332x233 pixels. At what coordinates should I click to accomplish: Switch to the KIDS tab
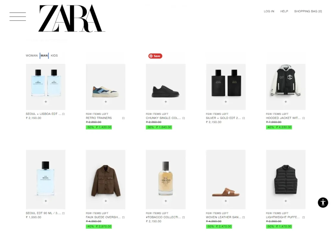click(x=54, y=56)
